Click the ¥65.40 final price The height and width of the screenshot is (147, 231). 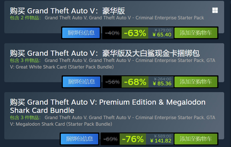pos(162,35)
